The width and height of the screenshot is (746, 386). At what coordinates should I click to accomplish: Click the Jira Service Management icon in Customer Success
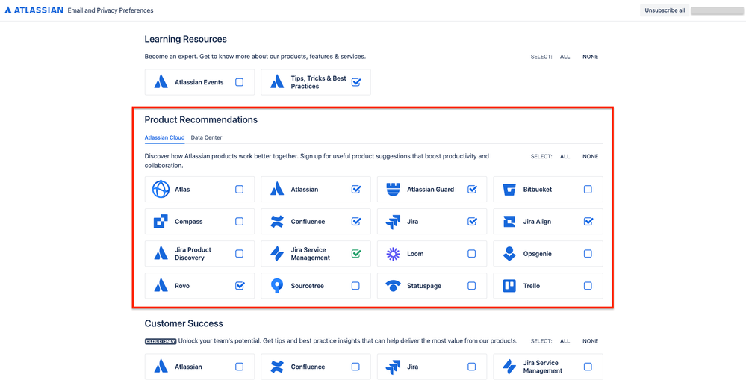[x=509, y=367]
